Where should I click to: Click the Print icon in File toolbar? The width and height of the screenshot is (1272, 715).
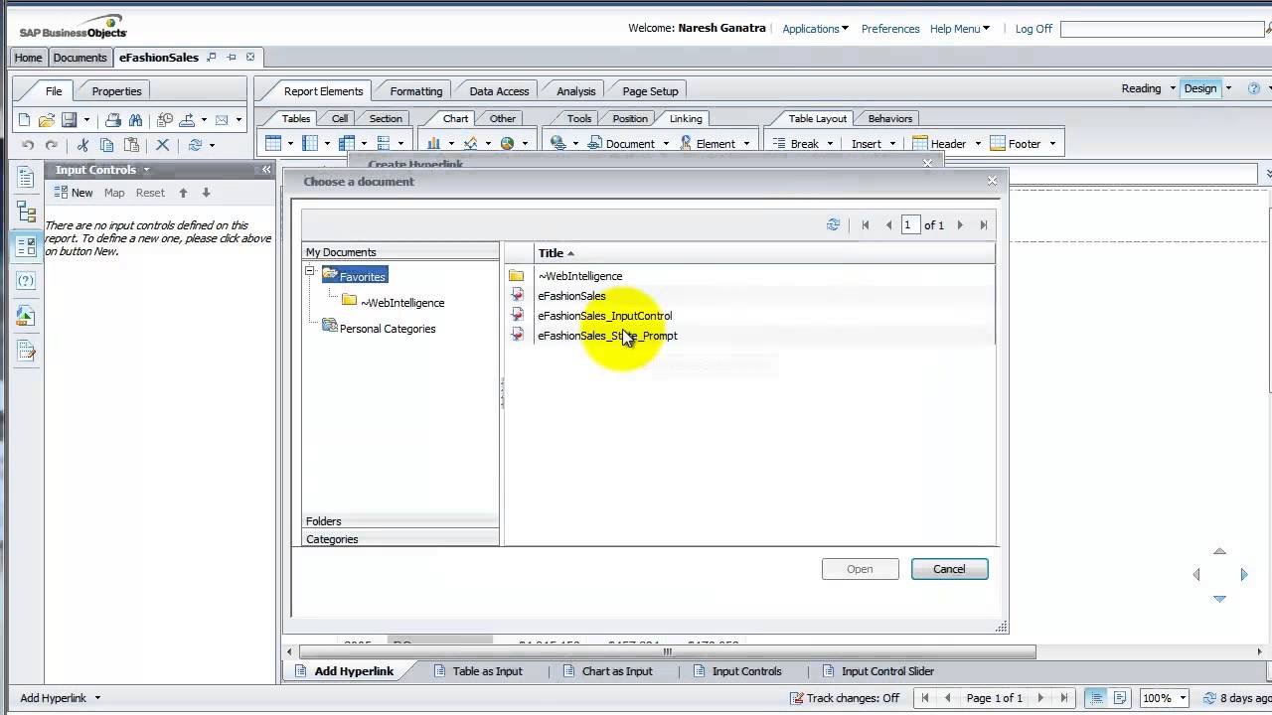pos(113,120)
